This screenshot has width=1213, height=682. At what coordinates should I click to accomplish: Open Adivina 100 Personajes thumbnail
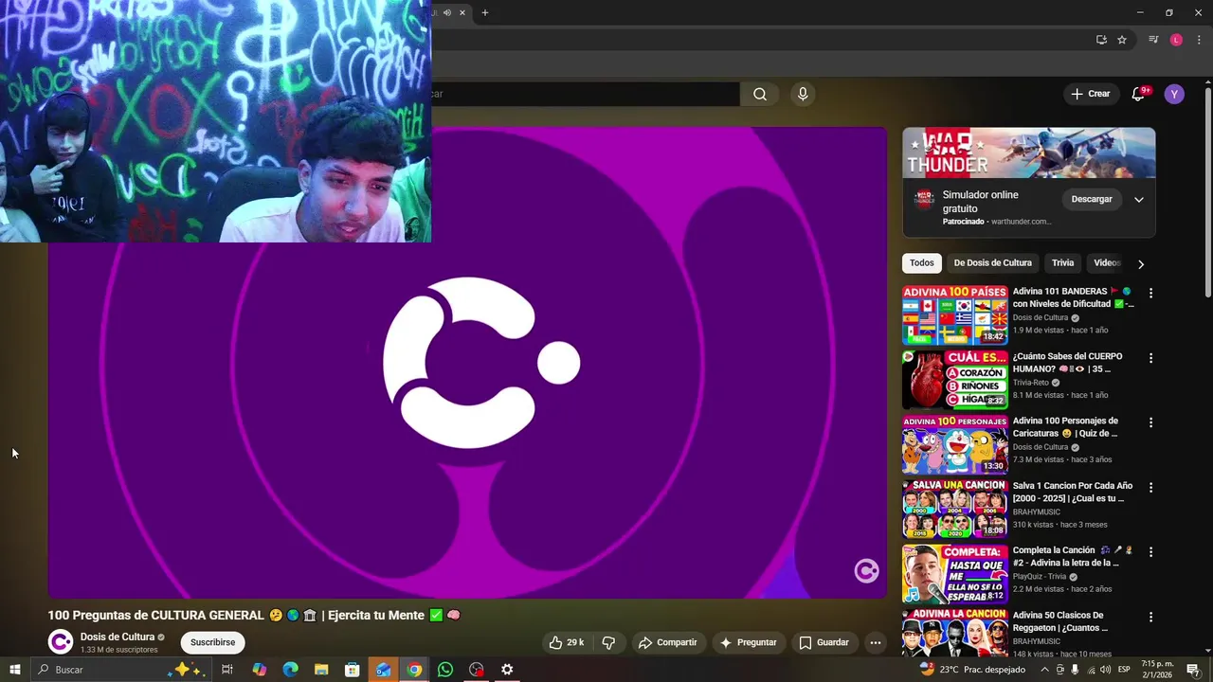[x=954, y=444]
